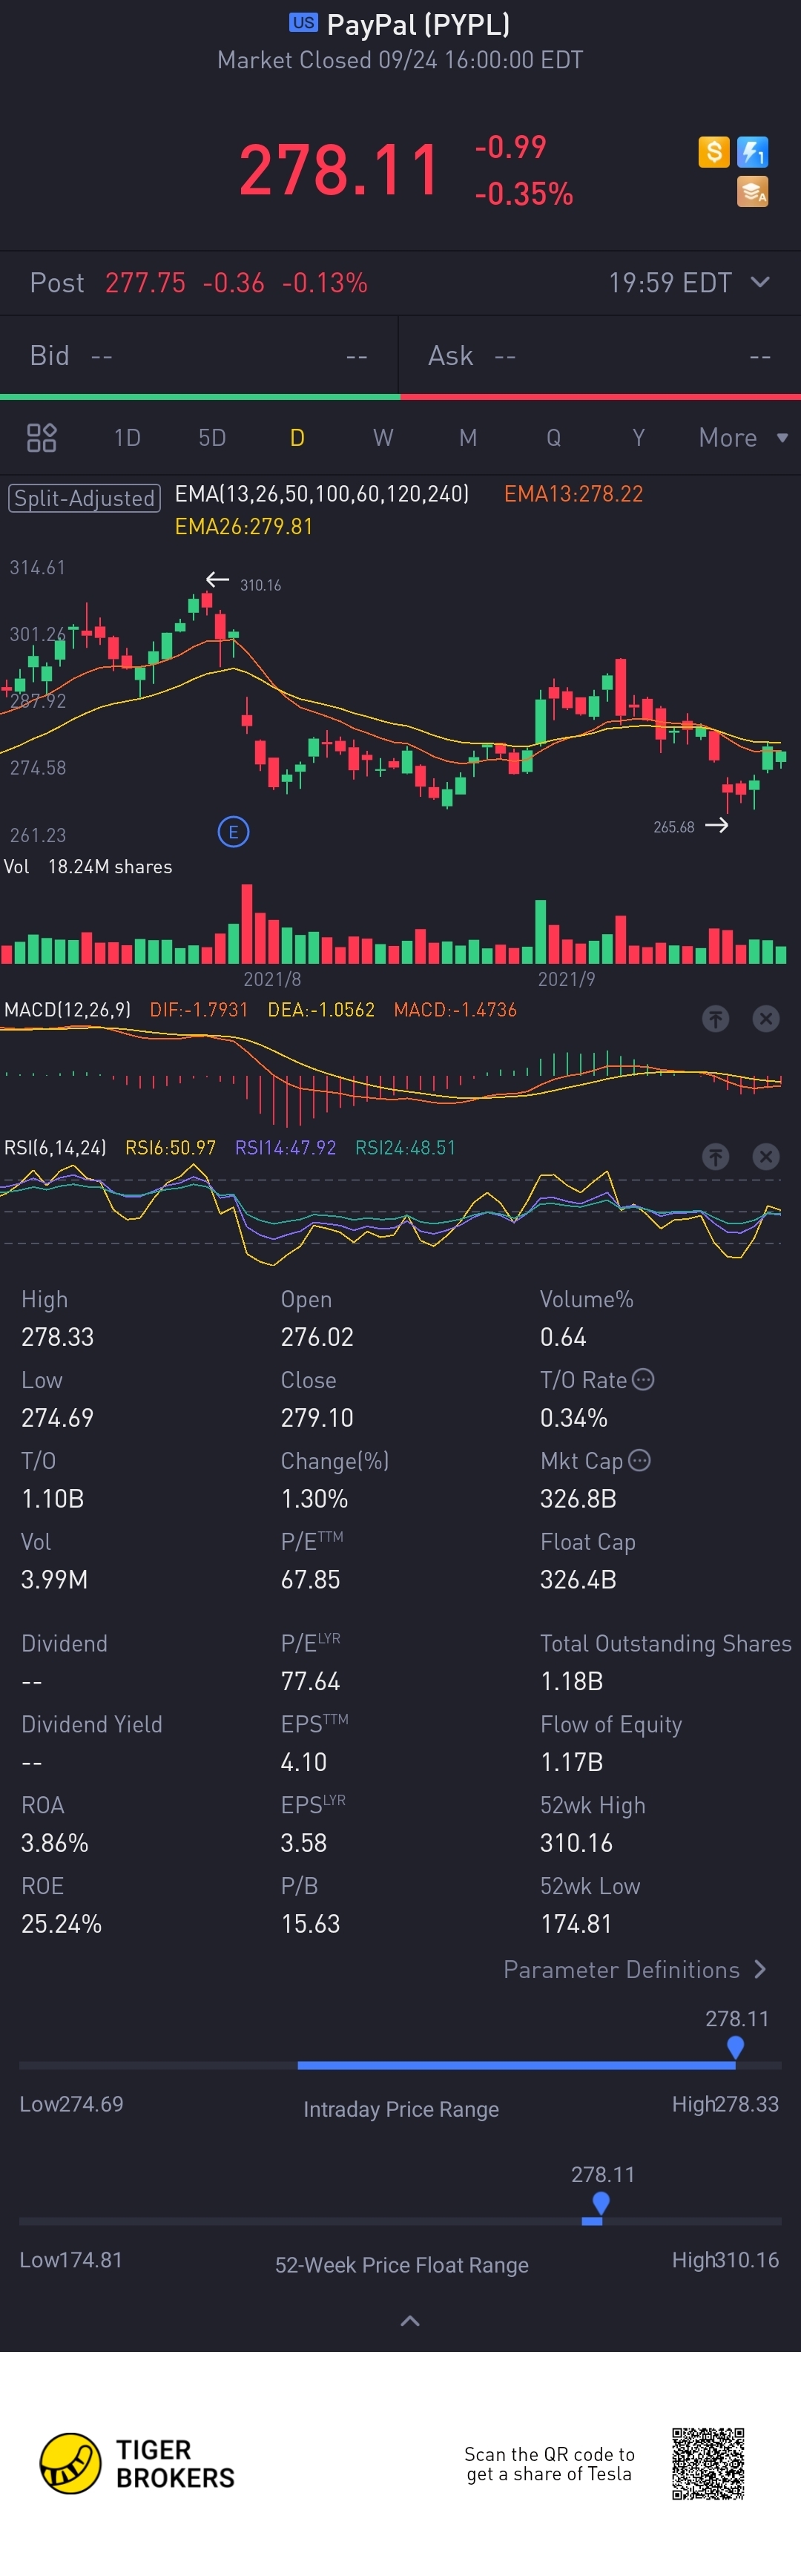Image resolution: width=801 pixels, height=2576 pixels.
Task: Expand the post-market time dropdown
Action: coord(760,282)
